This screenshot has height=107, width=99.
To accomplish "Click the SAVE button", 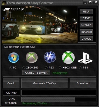I will 86,18.
